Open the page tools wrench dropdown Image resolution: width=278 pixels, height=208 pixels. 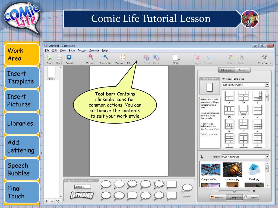pyautogui.click(x=59, y=201)
